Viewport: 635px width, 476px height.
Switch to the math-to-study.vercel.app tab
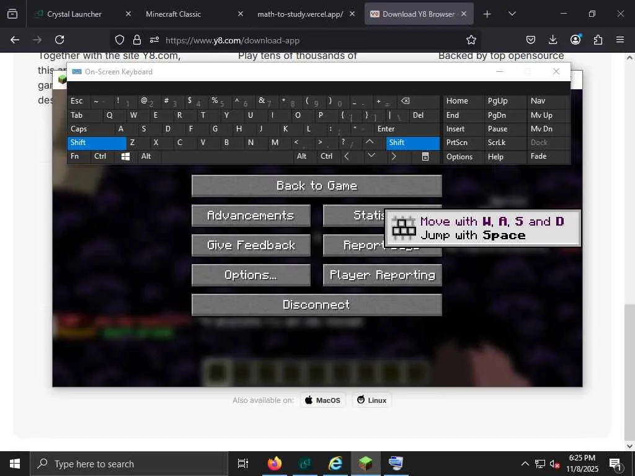[x=305, y=14]
